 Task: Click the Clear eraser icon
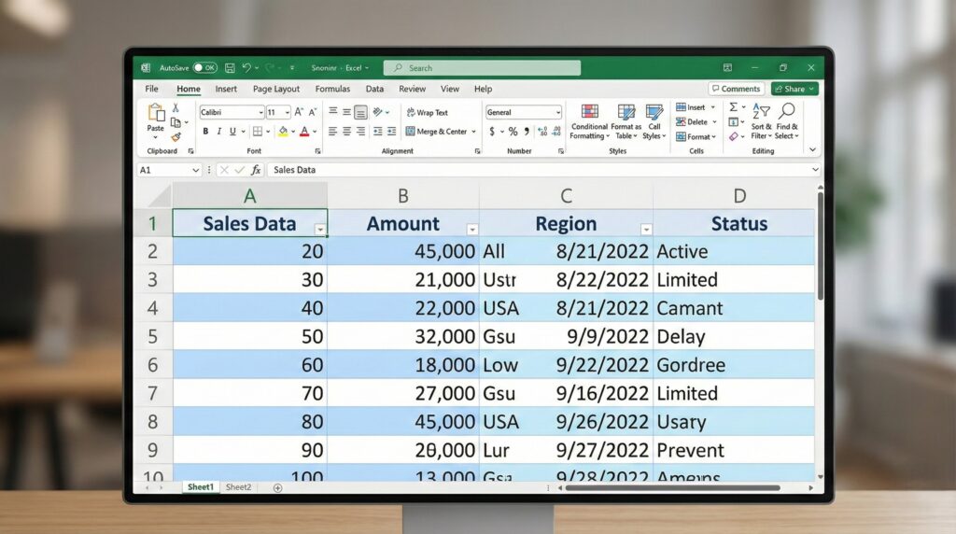point(734,136)
